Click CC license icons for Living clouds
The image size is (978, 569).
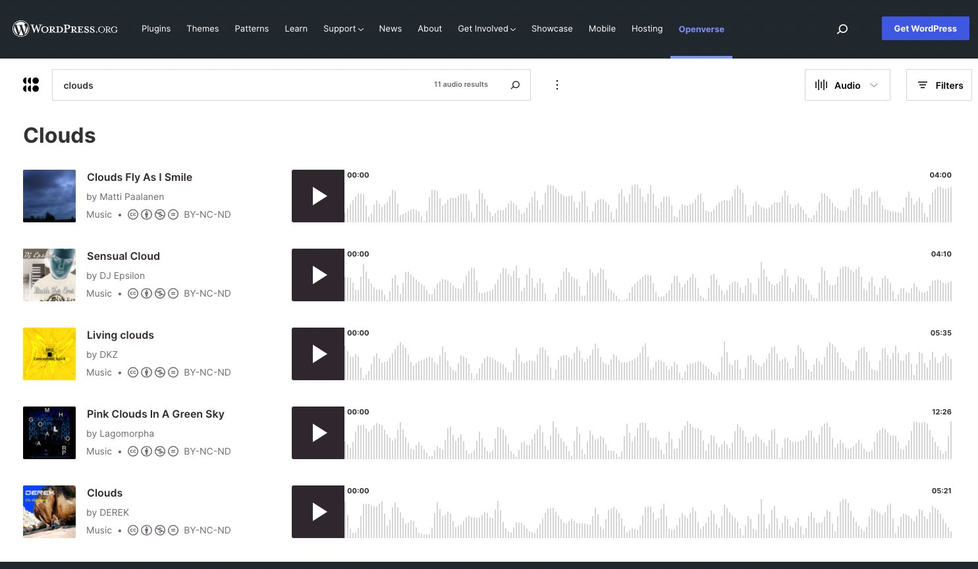click(153, 372)
